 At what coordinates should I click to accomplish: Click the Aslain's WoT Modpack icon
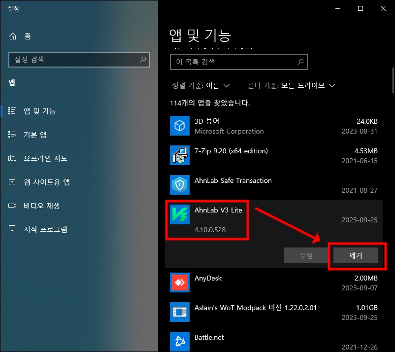[x=180, y=312]
